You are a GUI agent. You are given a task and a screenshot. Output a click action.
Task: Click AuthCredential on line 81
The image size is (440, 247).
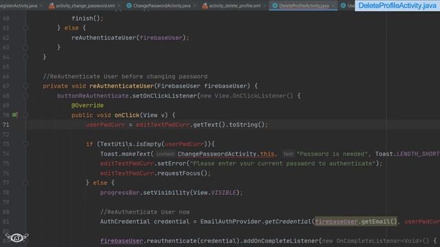(125, 222)
